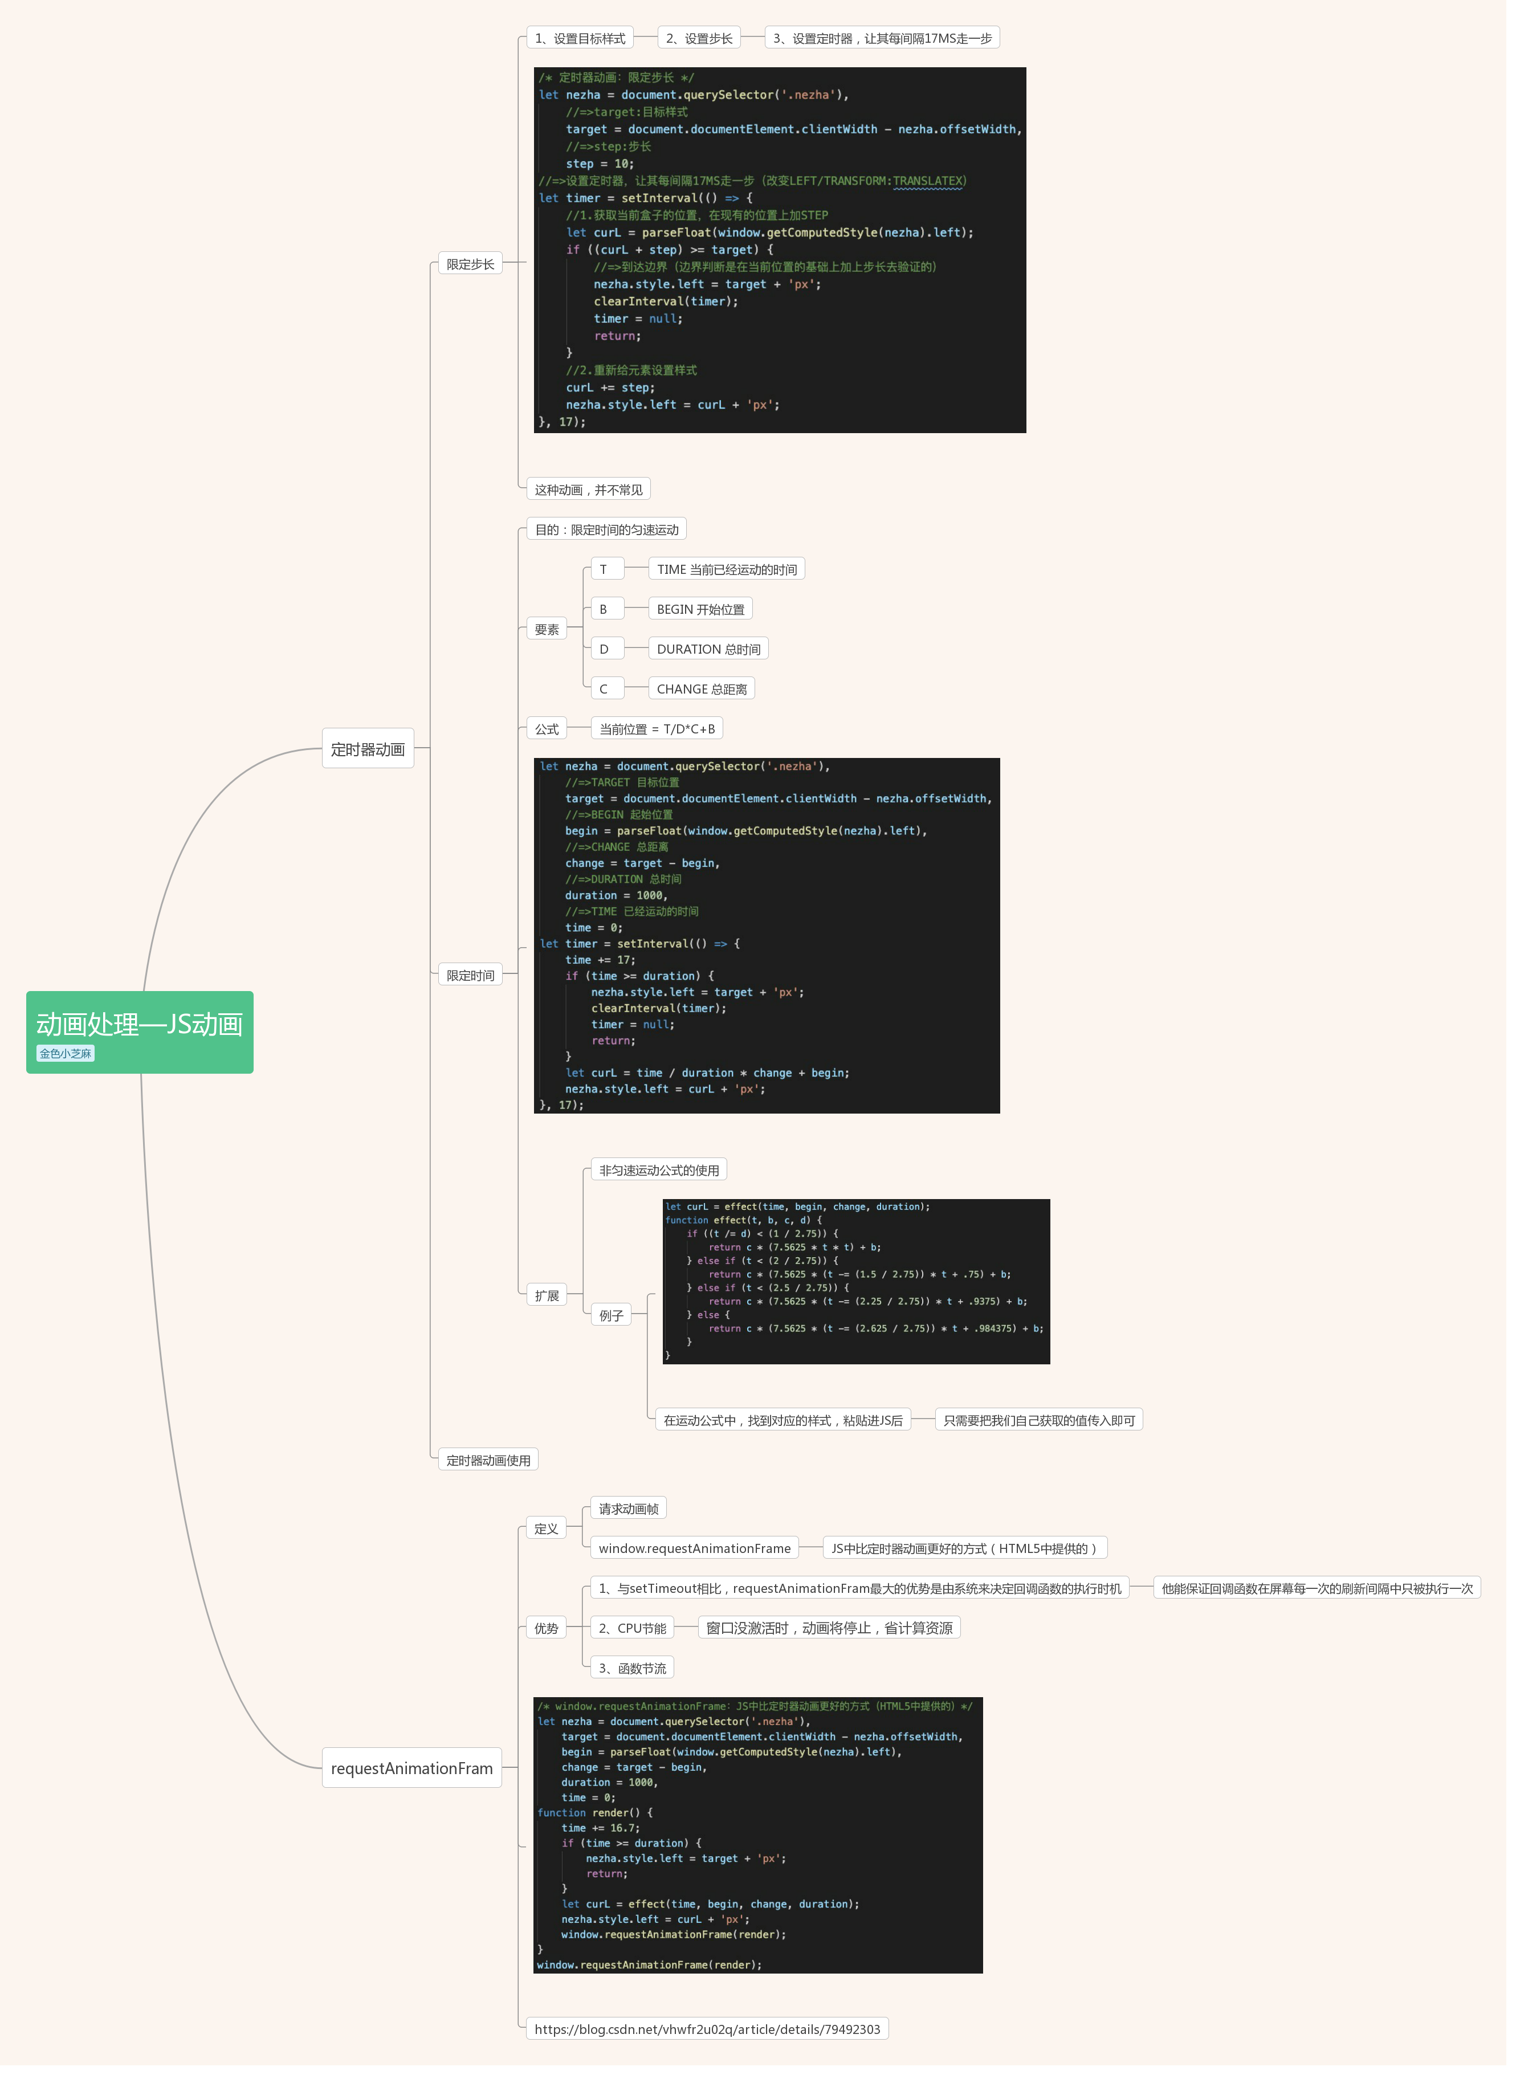Click the effect function code thumbnail

(855, 1281)
